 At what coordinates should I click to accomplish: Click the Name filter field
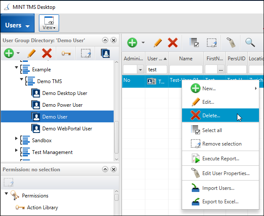tap(186, 70)
